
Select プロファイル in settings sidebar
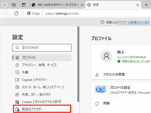(42, 58)
